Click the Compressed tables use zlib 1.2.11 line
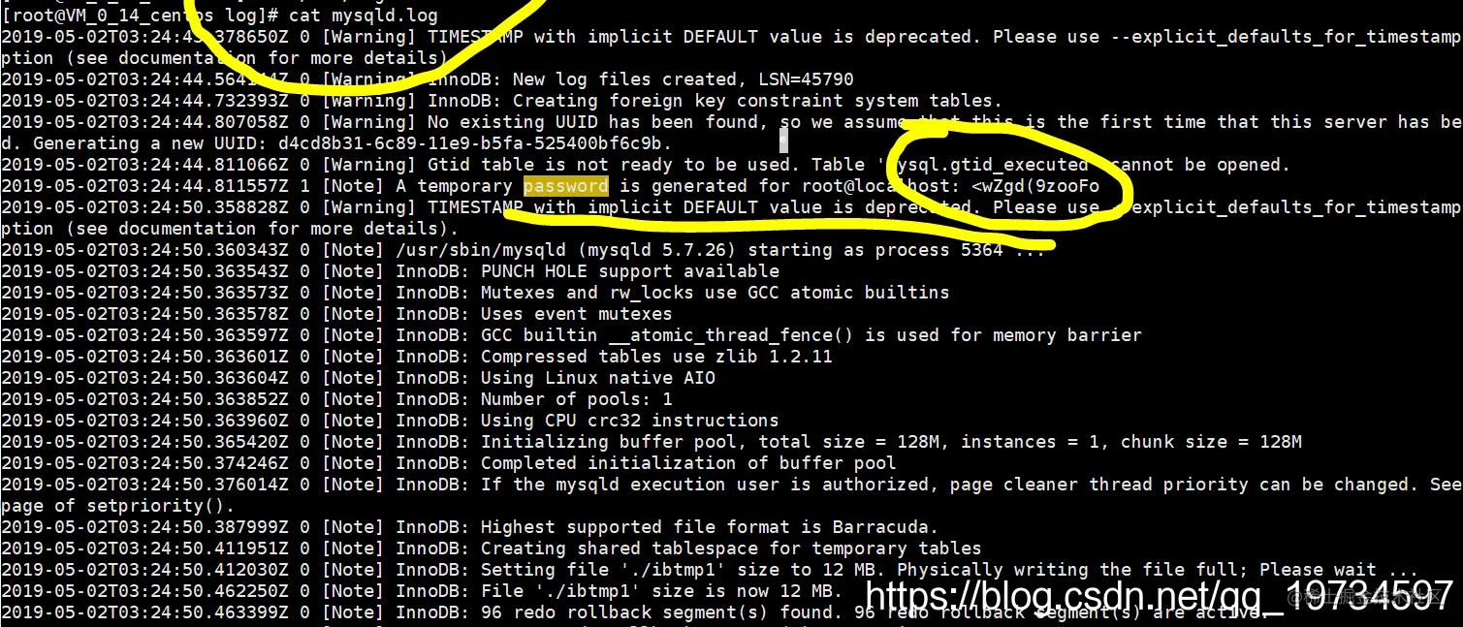The image size is (1463, 627). [x=417, y=357]
